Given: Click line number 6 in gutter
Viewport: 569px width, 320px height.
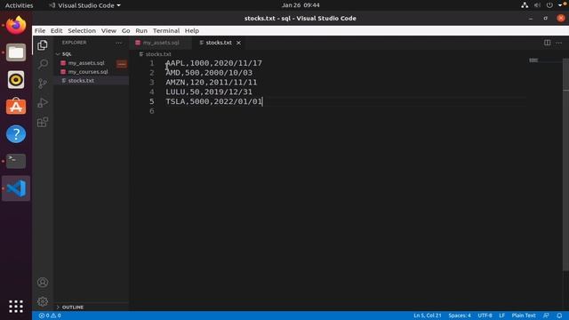Looking at the screenshot, I should click(x=152, y=111).
